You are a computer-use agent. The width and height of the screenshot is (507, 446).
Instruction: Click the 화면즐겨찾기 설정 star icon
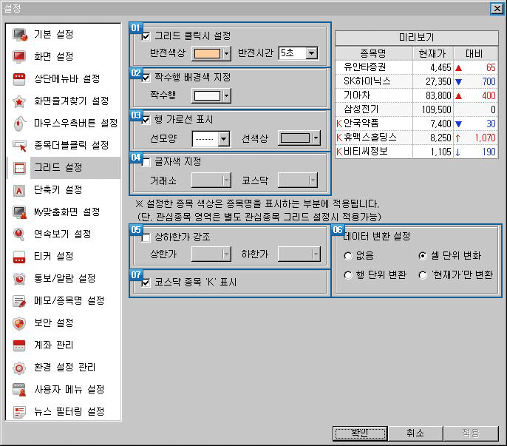tap(20, 101)
